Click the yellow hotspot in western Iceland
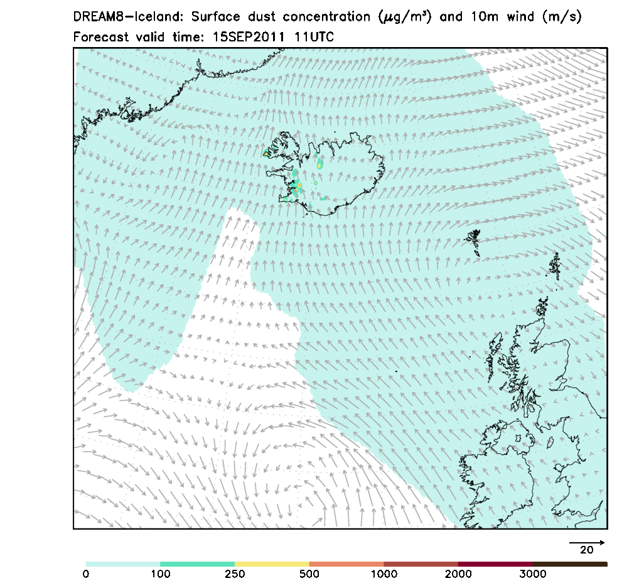This screenshot has width=617, height=588. point(299,186)
